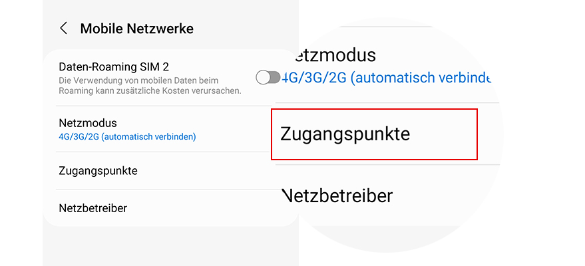
Task: Open Netzbetreiber in the left settings list
Action: (93, 208)
